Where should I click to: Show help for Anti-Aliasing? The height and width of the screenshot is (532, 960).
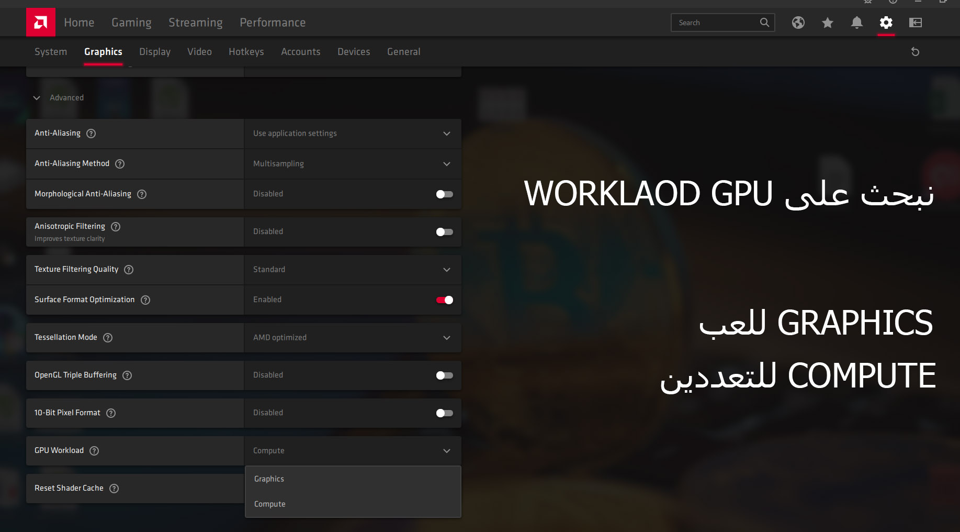coord(91,134)
